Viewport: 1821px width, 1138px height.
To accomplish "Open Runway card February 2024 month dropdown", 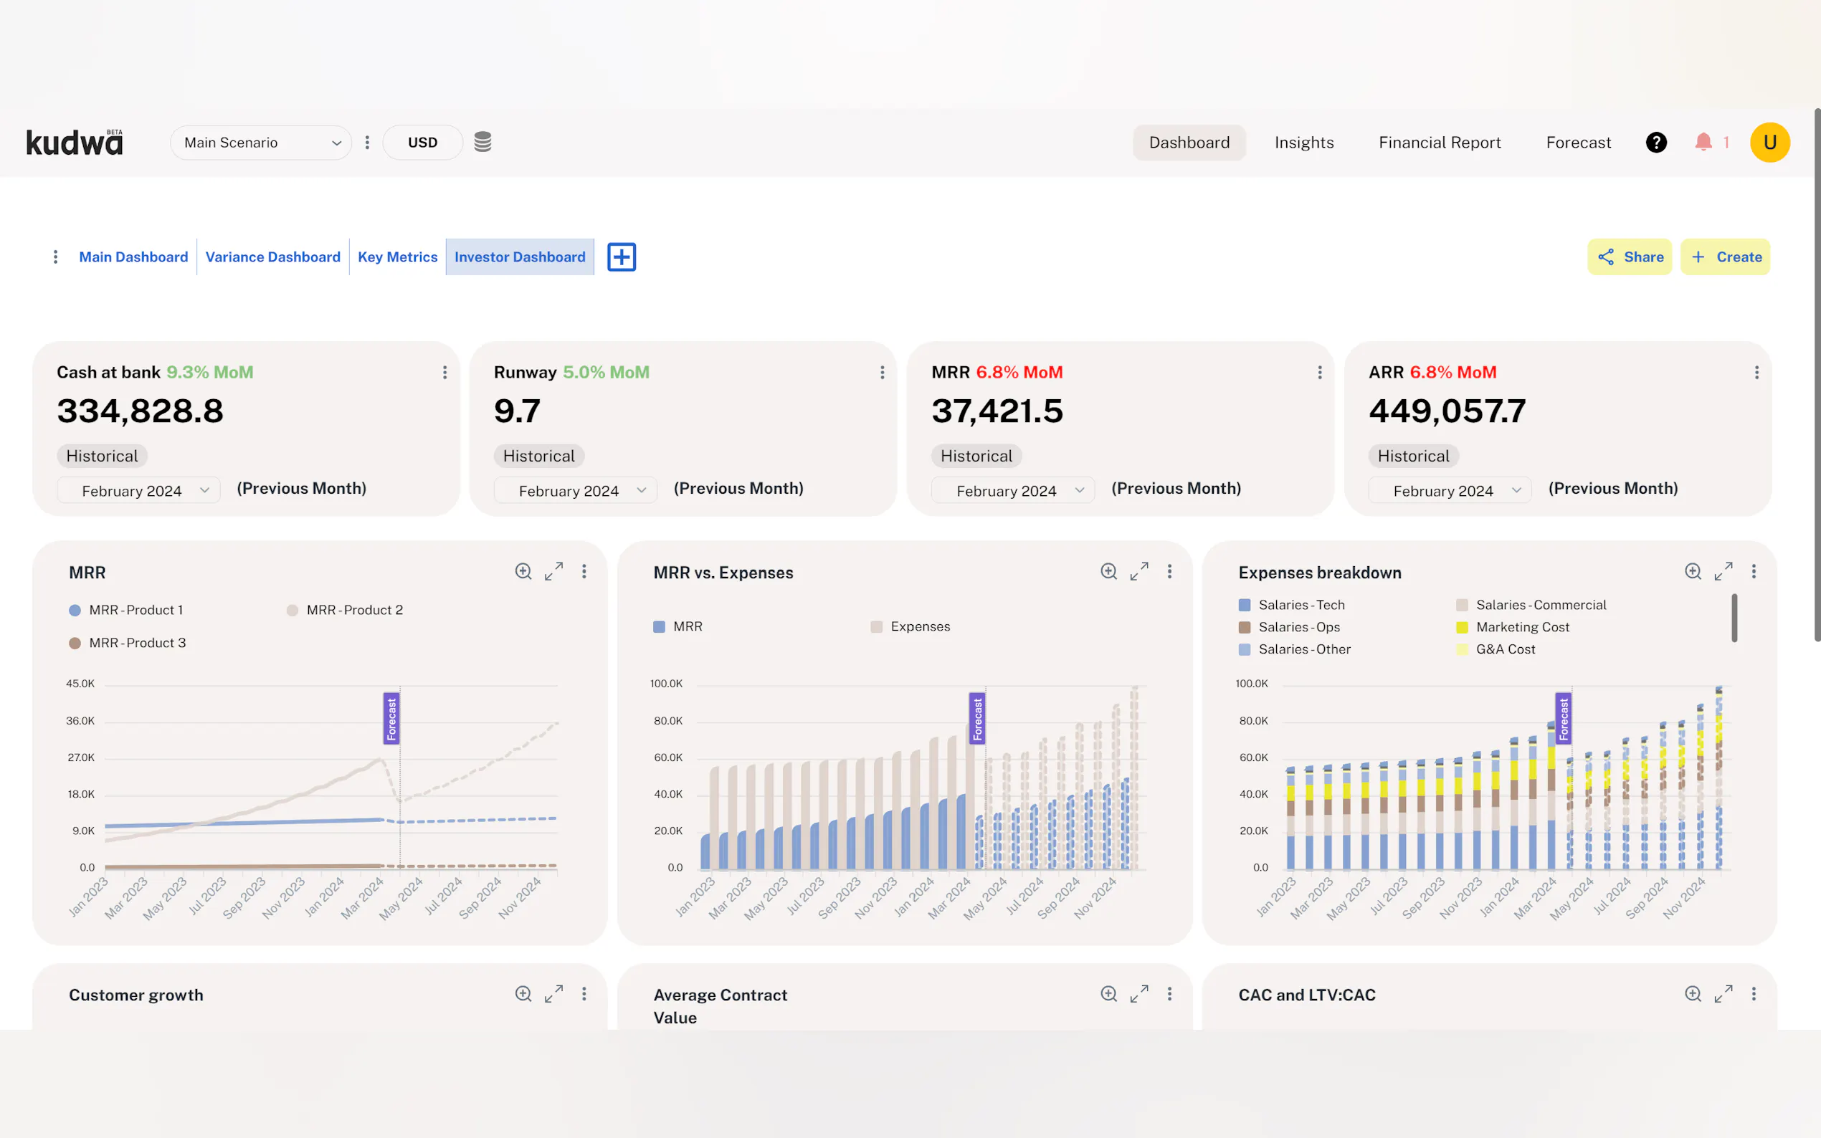I will [x=575, y=491].
